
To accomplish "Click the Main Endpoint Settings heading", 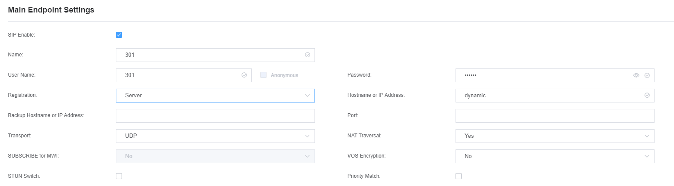I will [51, 10].
